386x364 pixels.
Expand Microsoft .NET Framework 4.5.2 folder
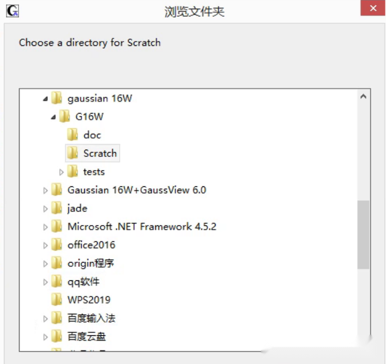click(x=45, y=227)
